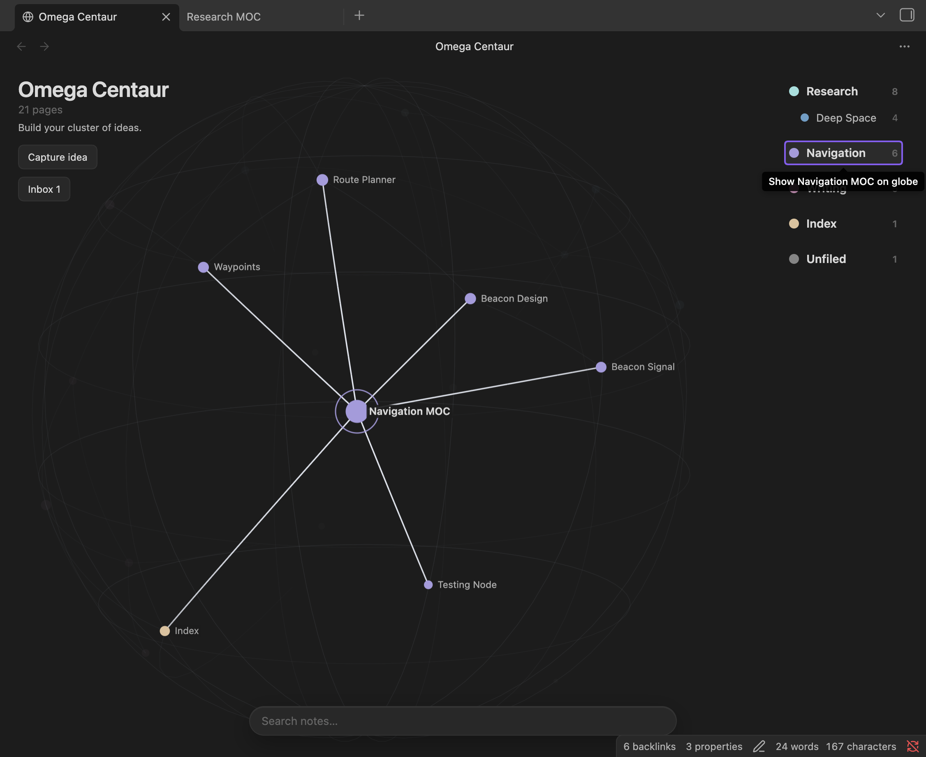Click the gray Unfiled color dot
The height and width of the screenshot is (757, 926).
pos(794,259)
